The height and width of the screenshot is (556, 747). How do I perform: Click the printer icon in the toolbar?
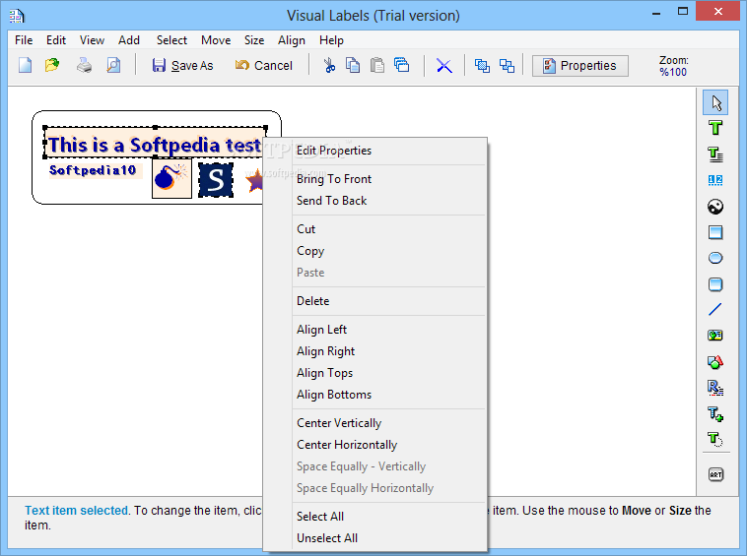[85, 66]
